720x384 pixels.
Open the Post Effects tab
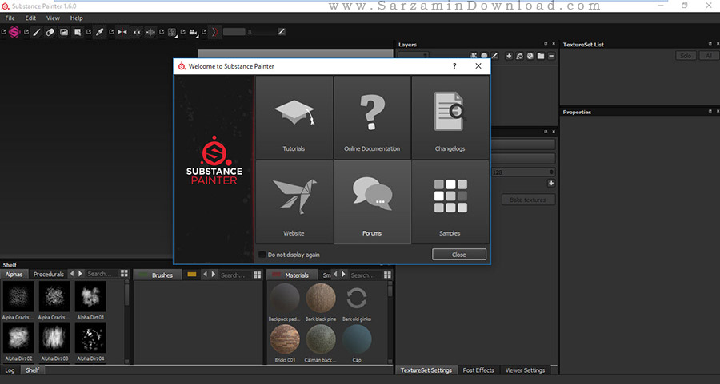click(x=478, y=370)
